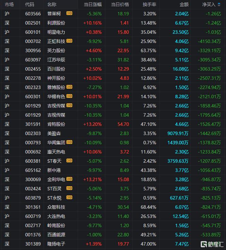The image size is (226, 250).
Task: Click stock code 603566
Action: 33,14
